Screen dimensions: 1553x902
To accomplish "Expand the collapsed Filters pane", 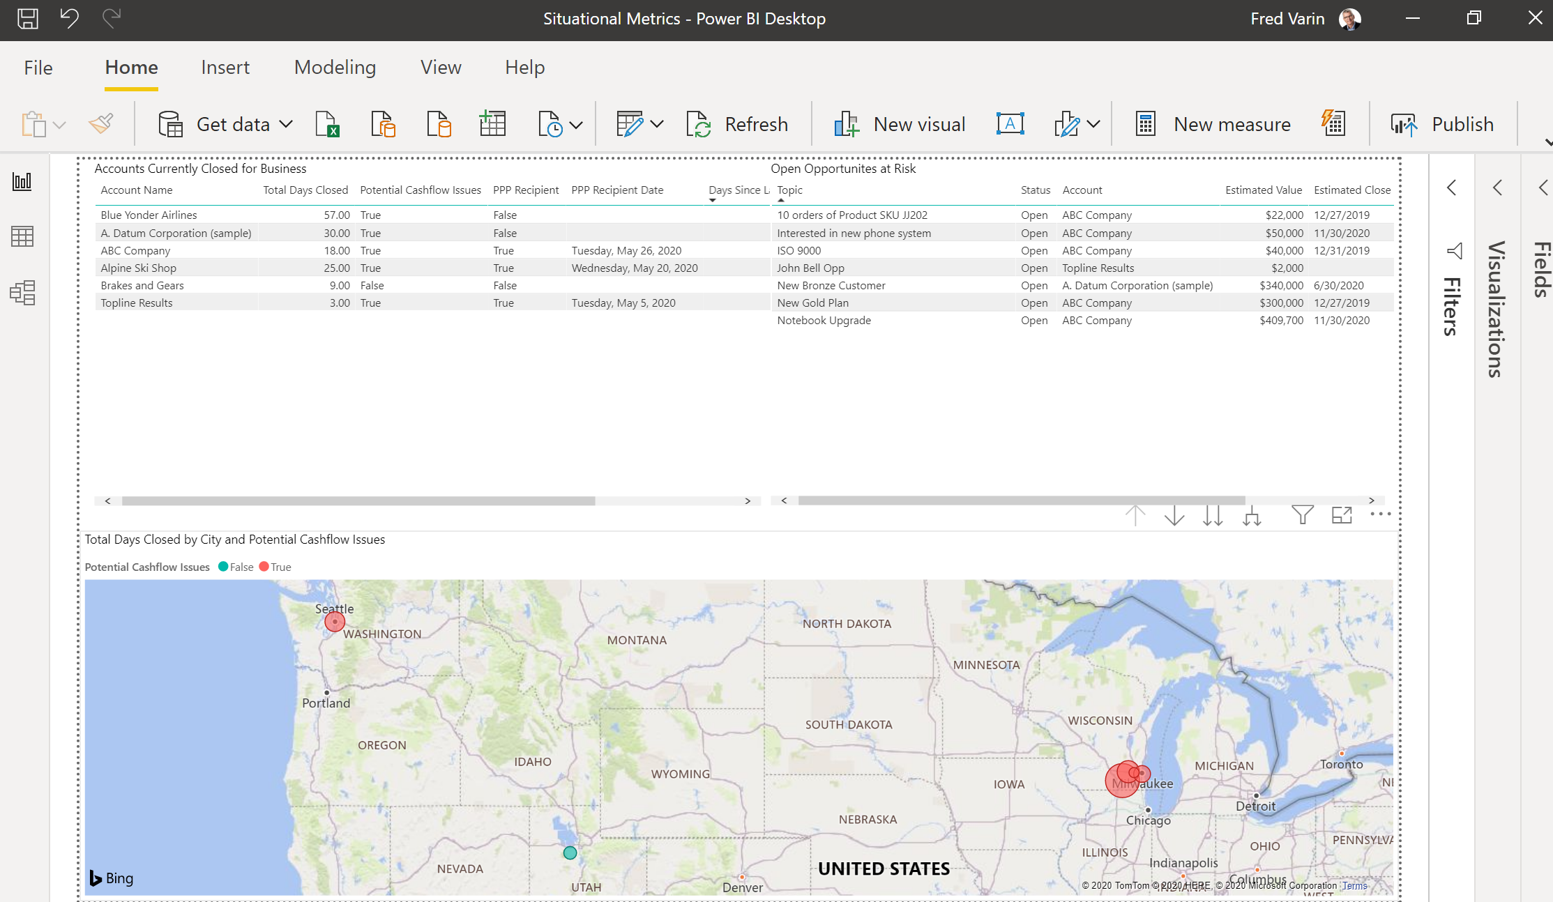I will (x=1451, y=188).
